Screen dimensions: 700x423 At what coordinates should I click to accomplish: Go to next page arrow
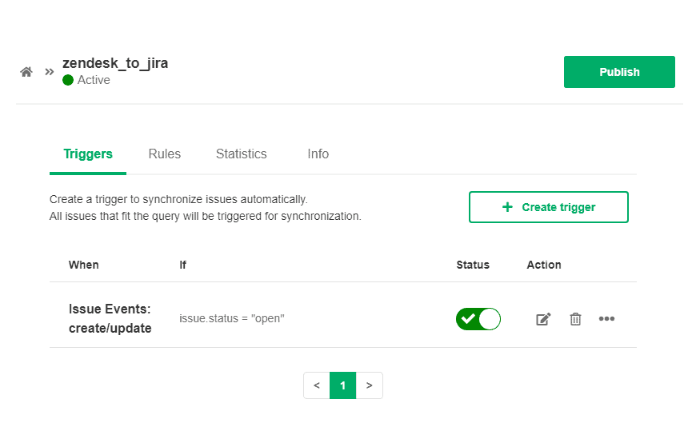pos(369,385)
